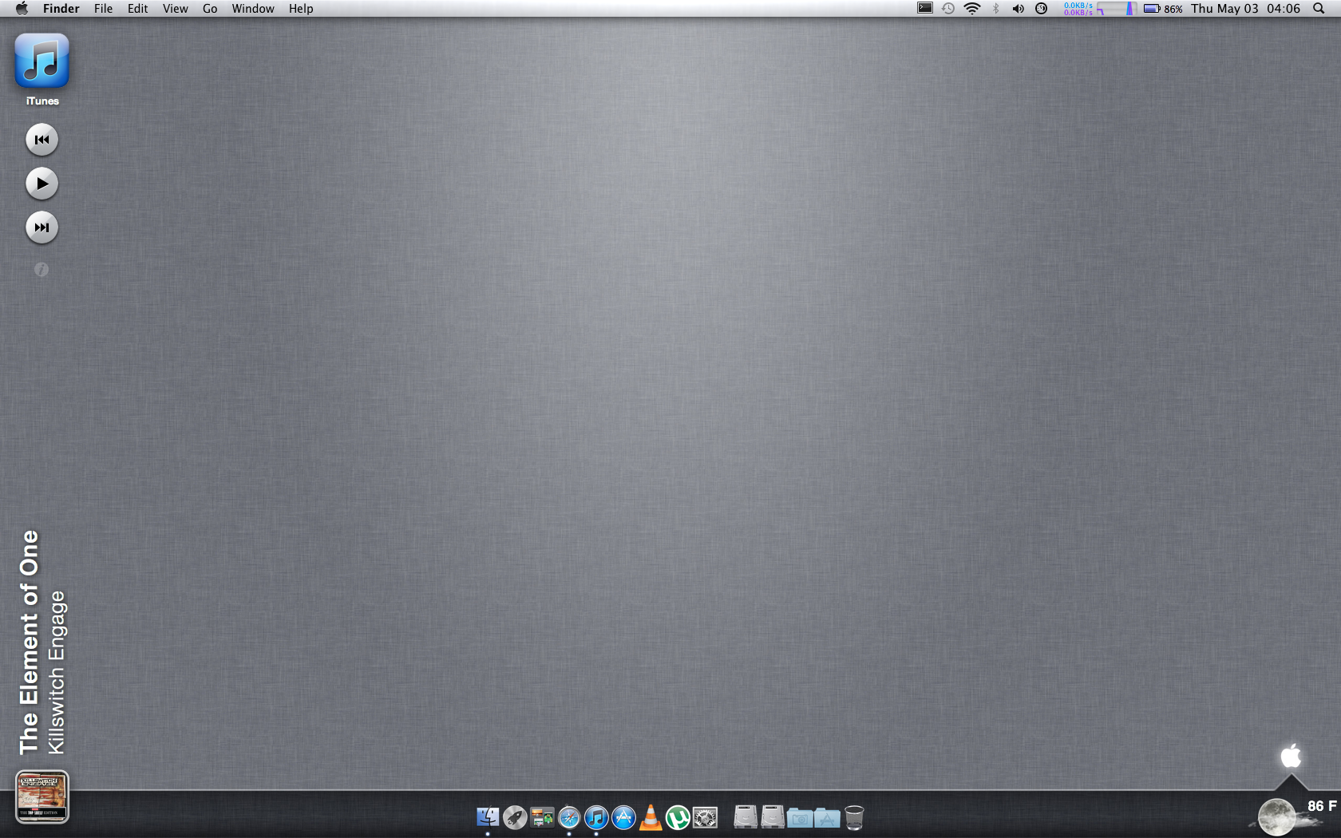Screen dimensions: 1341x838
Task: Open the CPU activity graph in menu bar
Action: [1117, 9]
